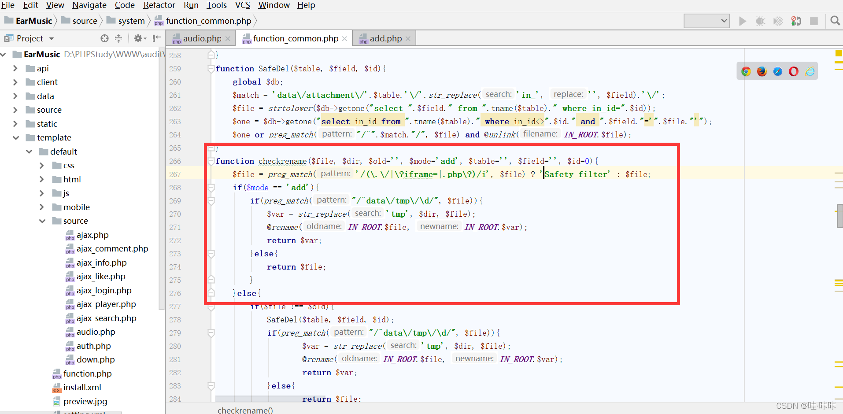Open Project panel settings gear
The image size is (843, 414).
point(140,38)
